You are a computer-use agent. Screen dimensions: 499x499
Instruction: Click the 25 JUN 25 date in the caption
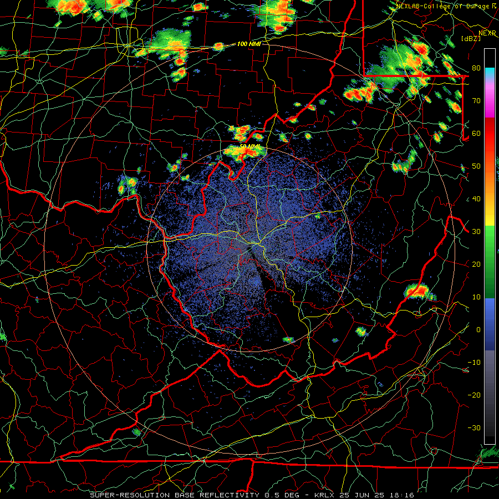coord(362,495)
